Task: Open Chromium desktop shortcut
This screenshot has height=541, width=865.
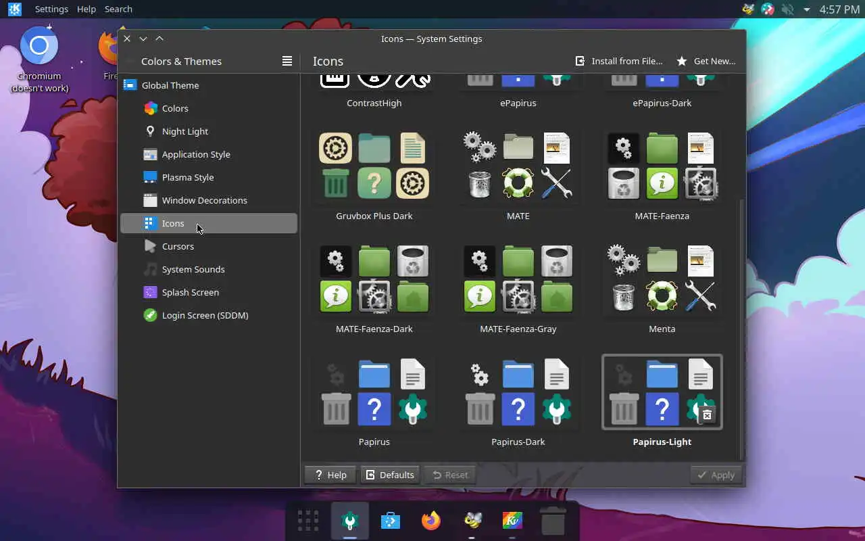Action: tap(39, 60)
